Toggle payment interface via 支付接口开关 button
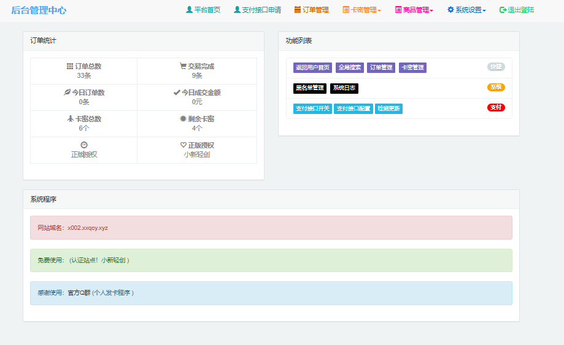The width and height of the screenshot is (564, 345). (312, 108)
